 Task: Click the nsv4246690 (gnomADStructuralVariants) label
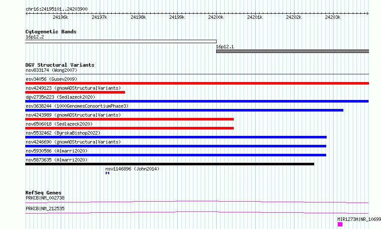coord(73,142)
